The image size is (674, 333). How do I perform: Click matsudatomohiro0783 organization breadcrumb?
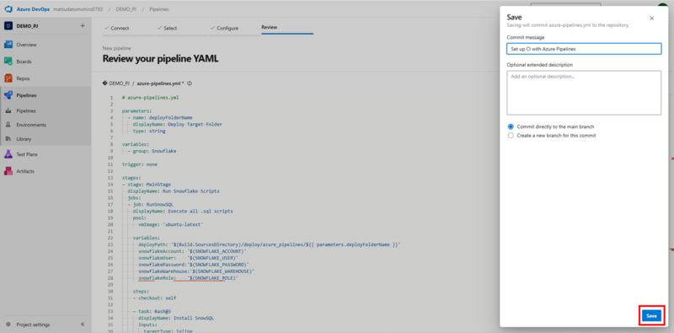coord(78,9)
